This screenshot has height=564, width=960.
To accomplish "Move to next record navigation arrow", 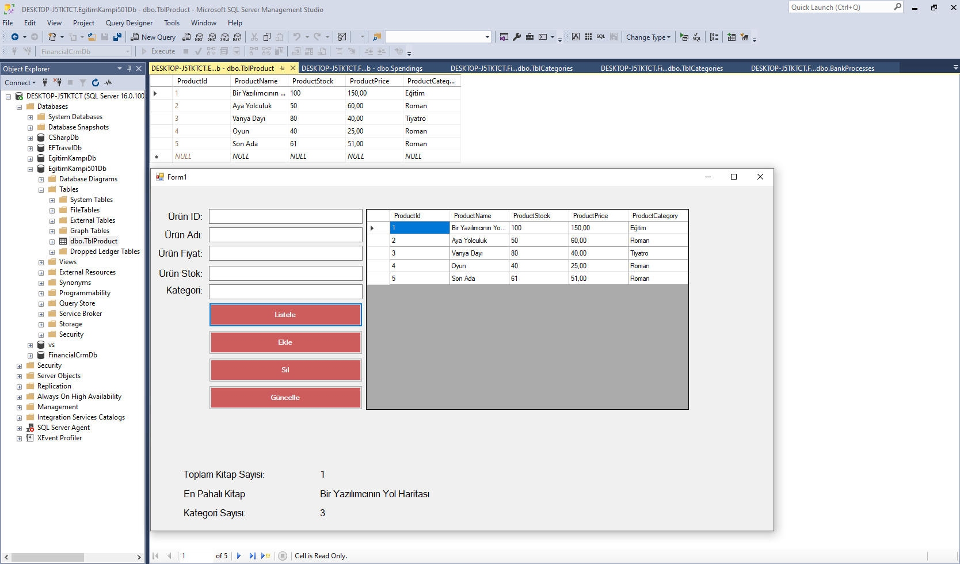I will pyautogui.click(x=239, y=556).
